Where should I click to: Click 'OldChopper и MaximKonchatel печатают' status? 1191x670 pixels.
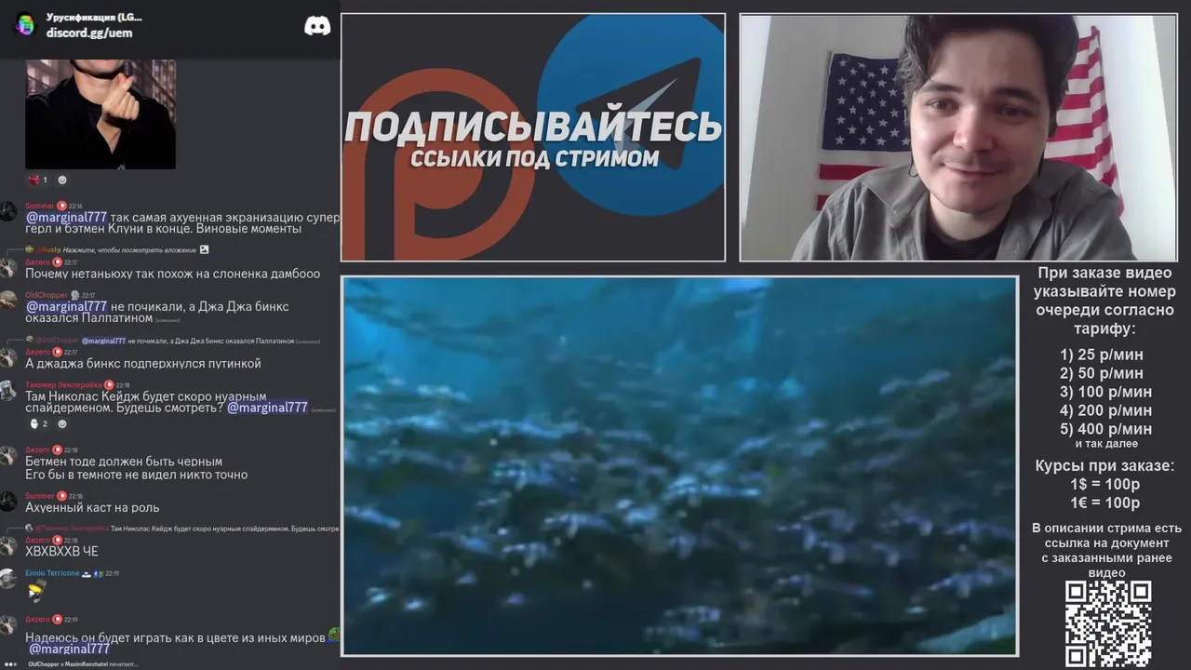[83, 663]
